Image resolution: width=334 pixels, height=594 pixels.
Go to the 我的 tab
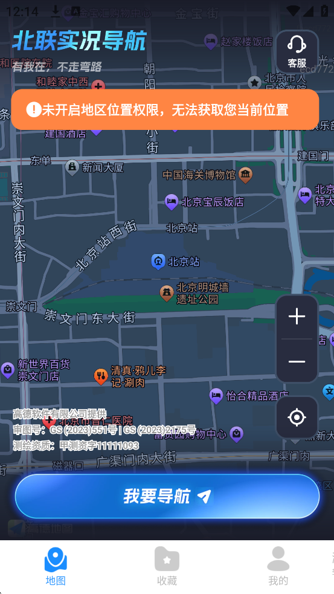pyautogui.click(x=278, y=566)
